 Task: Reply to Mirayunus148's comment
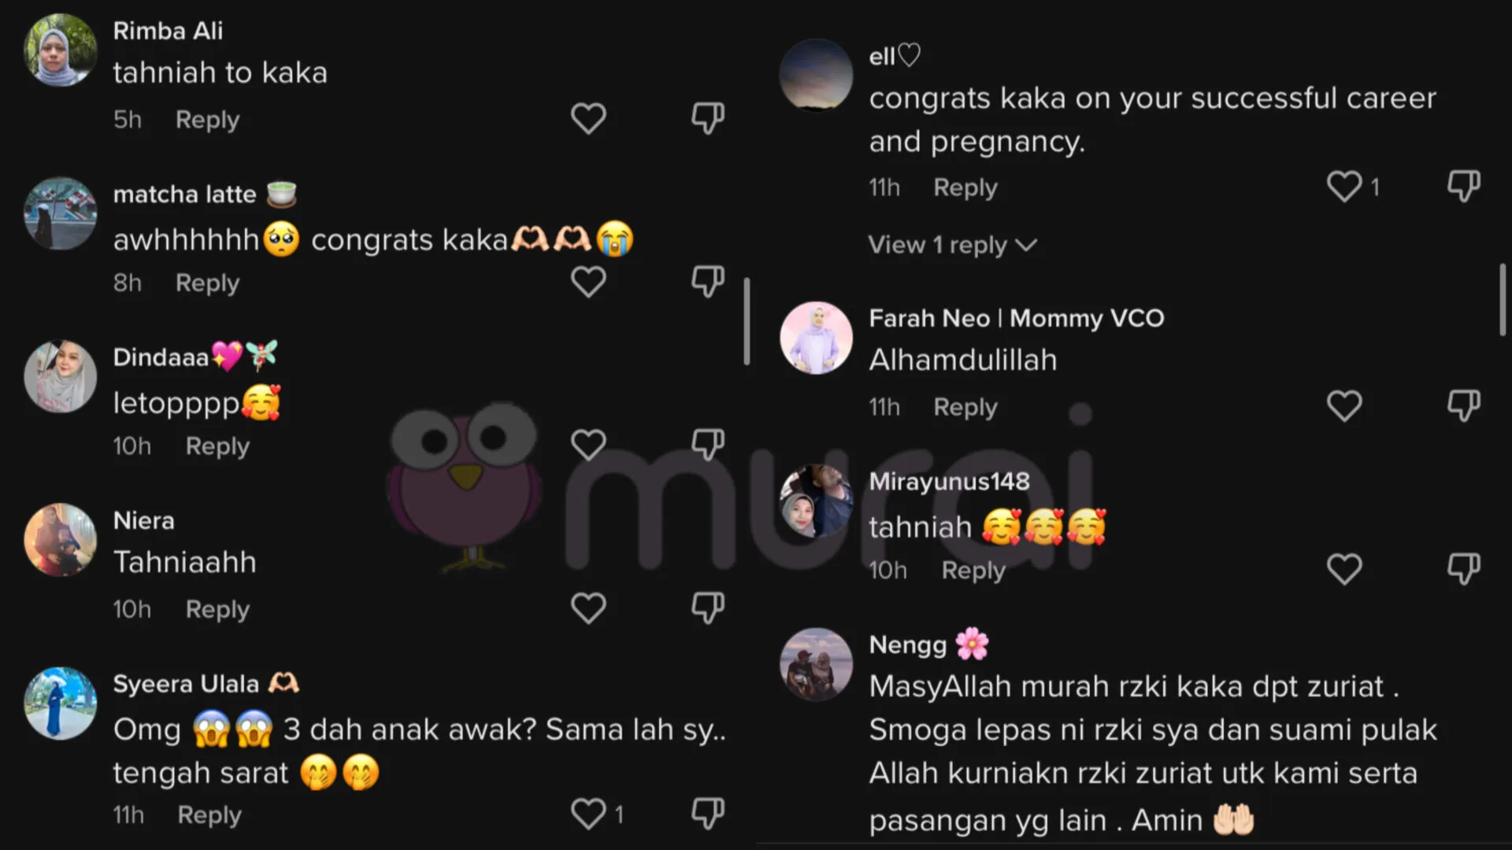coord(973,570)
